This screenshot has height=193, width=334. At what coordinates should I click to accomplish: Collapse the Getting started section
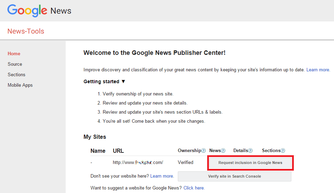coord(123,81)
